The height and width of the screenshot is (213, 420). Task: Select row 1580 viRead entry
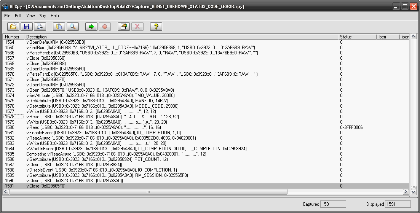pos(206,127)
